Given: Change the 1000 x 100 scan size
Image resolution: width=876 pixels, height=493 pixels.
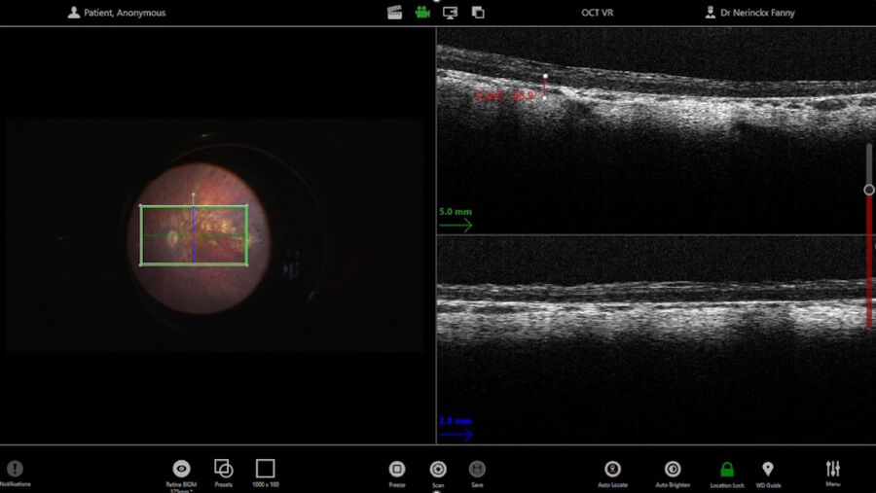Looking at the screenshot, I should click(266, 473).
